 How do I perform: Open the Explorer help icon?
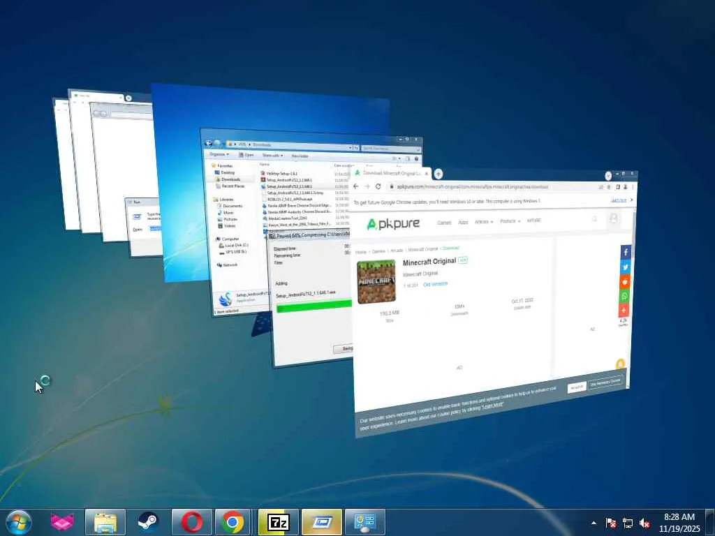pyautogui.click(x=416, y=159)
